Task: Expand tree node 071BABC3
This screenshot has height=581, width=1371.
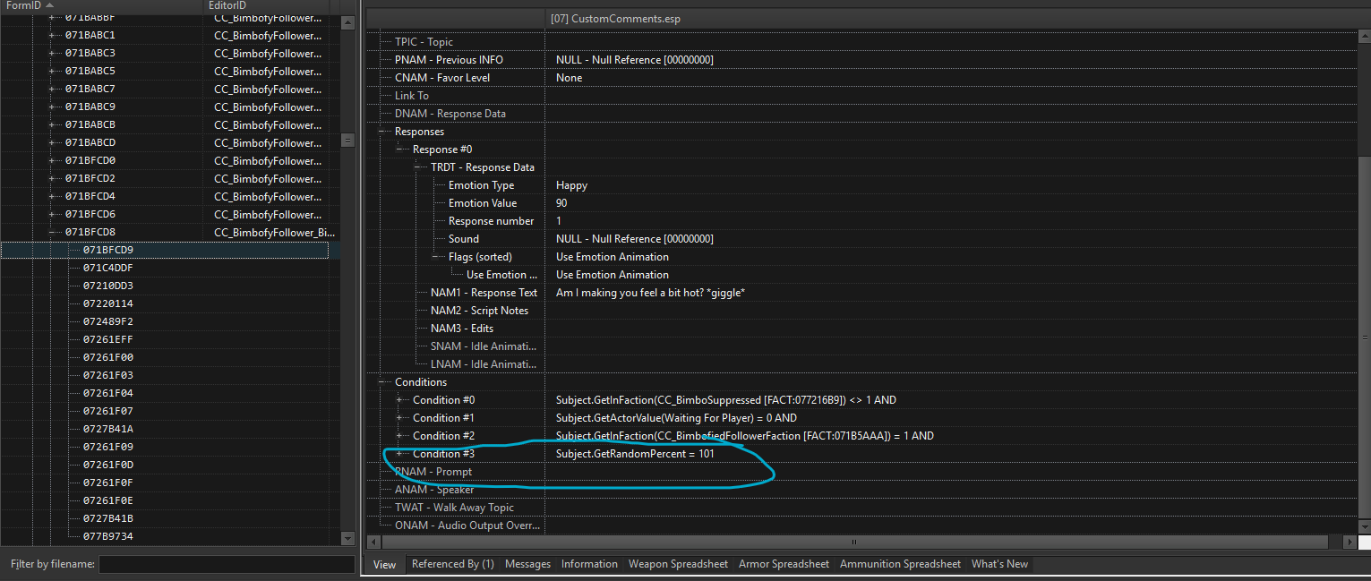Action: coord(51,53)
